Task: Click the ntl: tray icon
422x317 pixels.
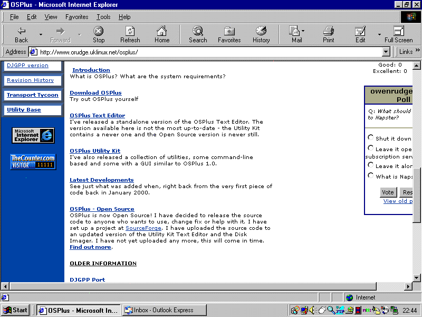Action: pos(367,310)
